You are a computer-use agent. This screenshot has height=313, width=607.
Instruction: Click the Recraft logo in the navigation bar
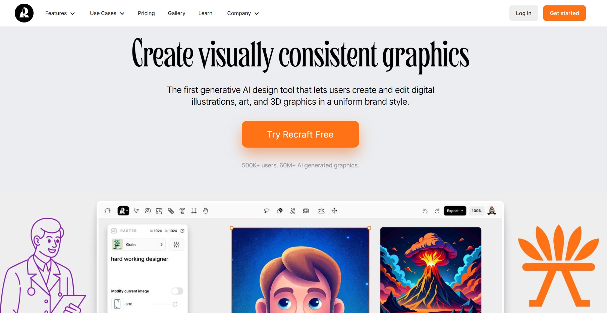(24, 13)
